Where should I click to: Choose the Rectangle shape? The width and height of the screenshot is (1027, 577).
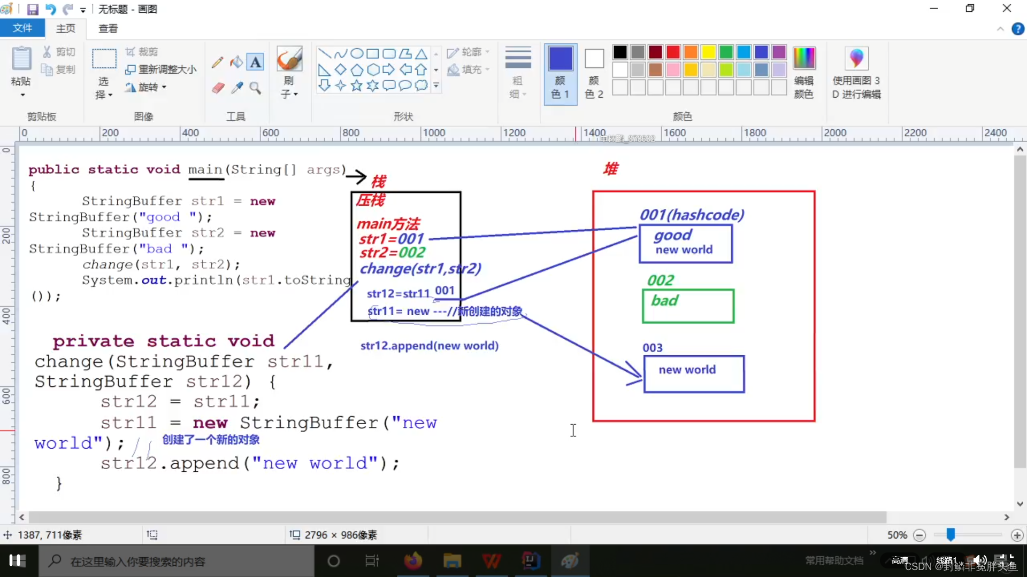tap(373, 53)
